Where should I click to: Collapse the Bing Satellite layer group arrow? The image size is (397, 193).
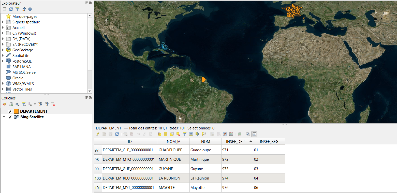pos(4,117)
